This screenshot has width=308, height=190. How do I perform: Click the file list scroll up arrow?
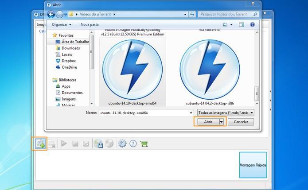257,32
